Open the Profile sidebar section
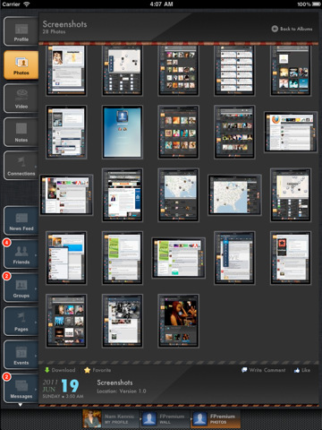Screen dimensions: 322x430 [x=21, y=31]
